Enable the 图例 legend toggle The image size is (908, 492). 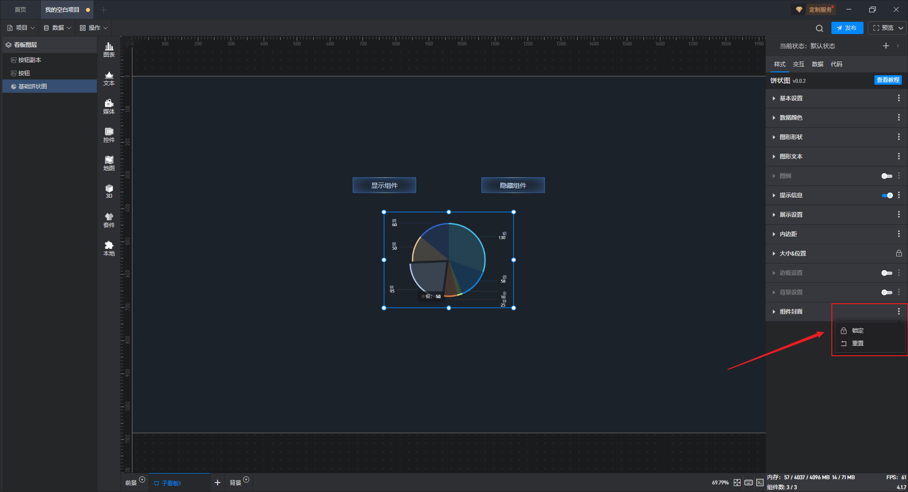[x=887, y=176]
